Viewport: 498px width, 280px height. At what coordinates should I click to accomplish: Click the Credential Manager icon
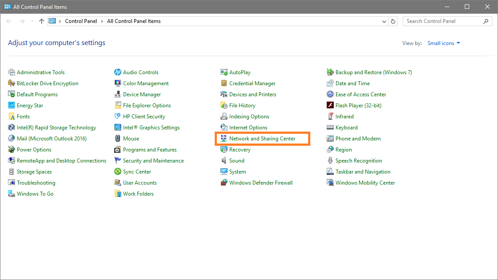[224, 83]
